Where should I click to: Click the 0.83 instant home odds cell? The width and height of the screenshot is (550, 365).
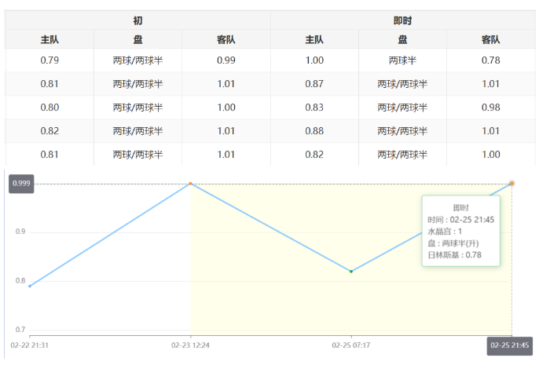coord(314,108)
